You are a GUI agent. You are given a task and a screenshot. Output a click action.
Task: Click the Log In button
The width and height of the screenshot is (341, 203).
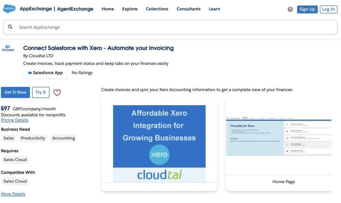pyautogui.click(x=328, y=9)
